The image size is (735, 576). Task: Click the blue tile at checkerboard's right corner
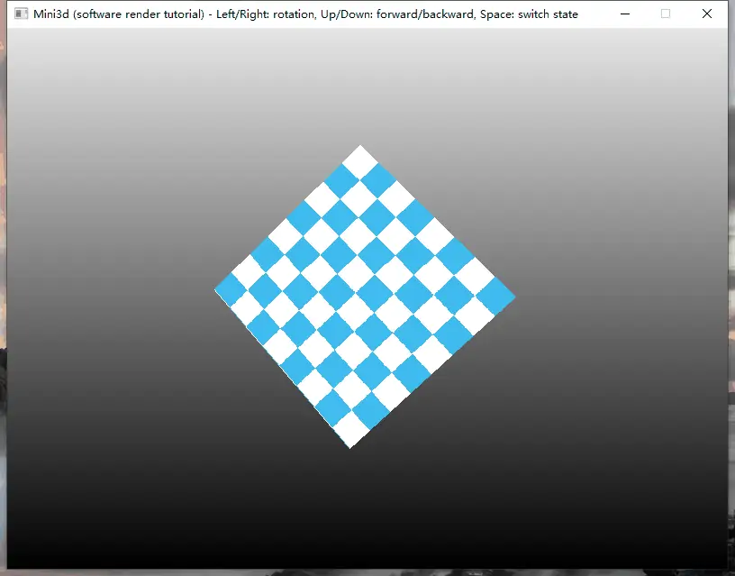[x=495, y=295]
